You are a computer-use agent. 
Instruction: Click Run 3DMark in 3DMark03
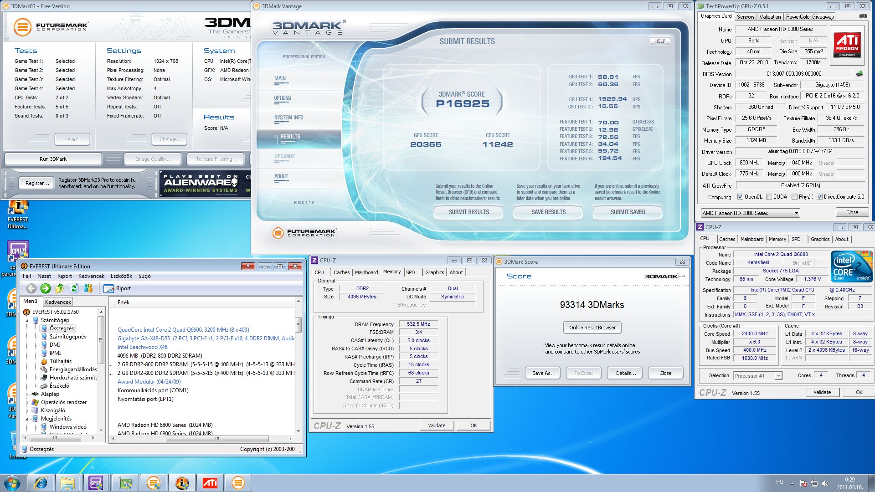[53, 159]
